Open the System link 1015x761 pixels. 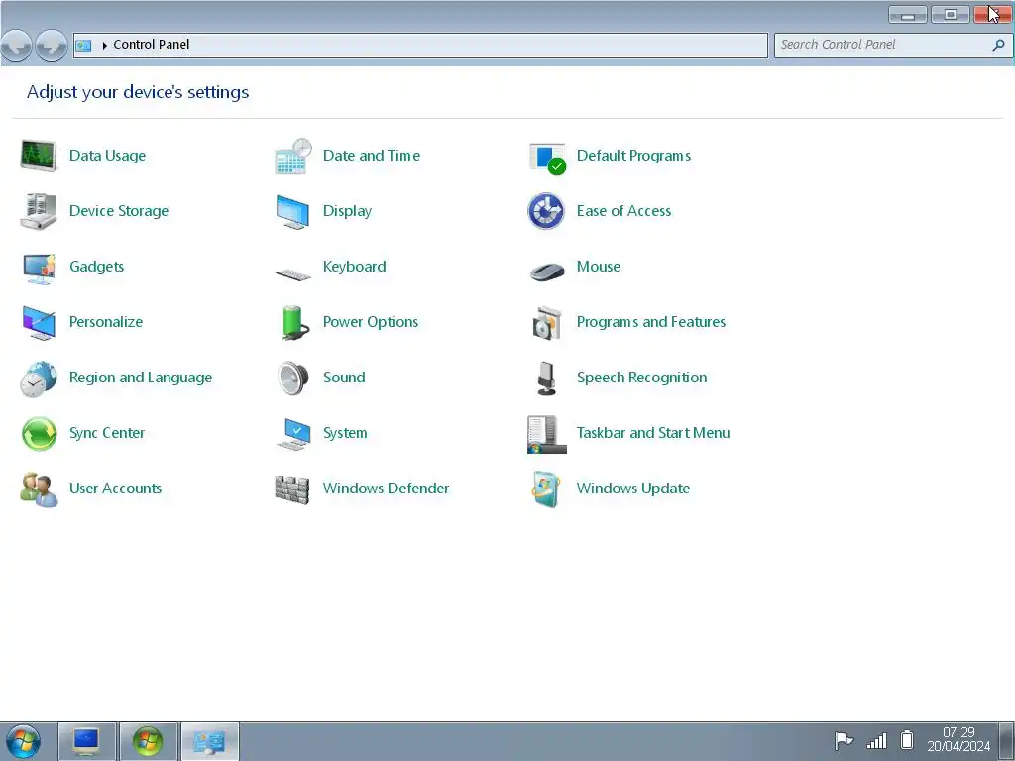point(345,433)
